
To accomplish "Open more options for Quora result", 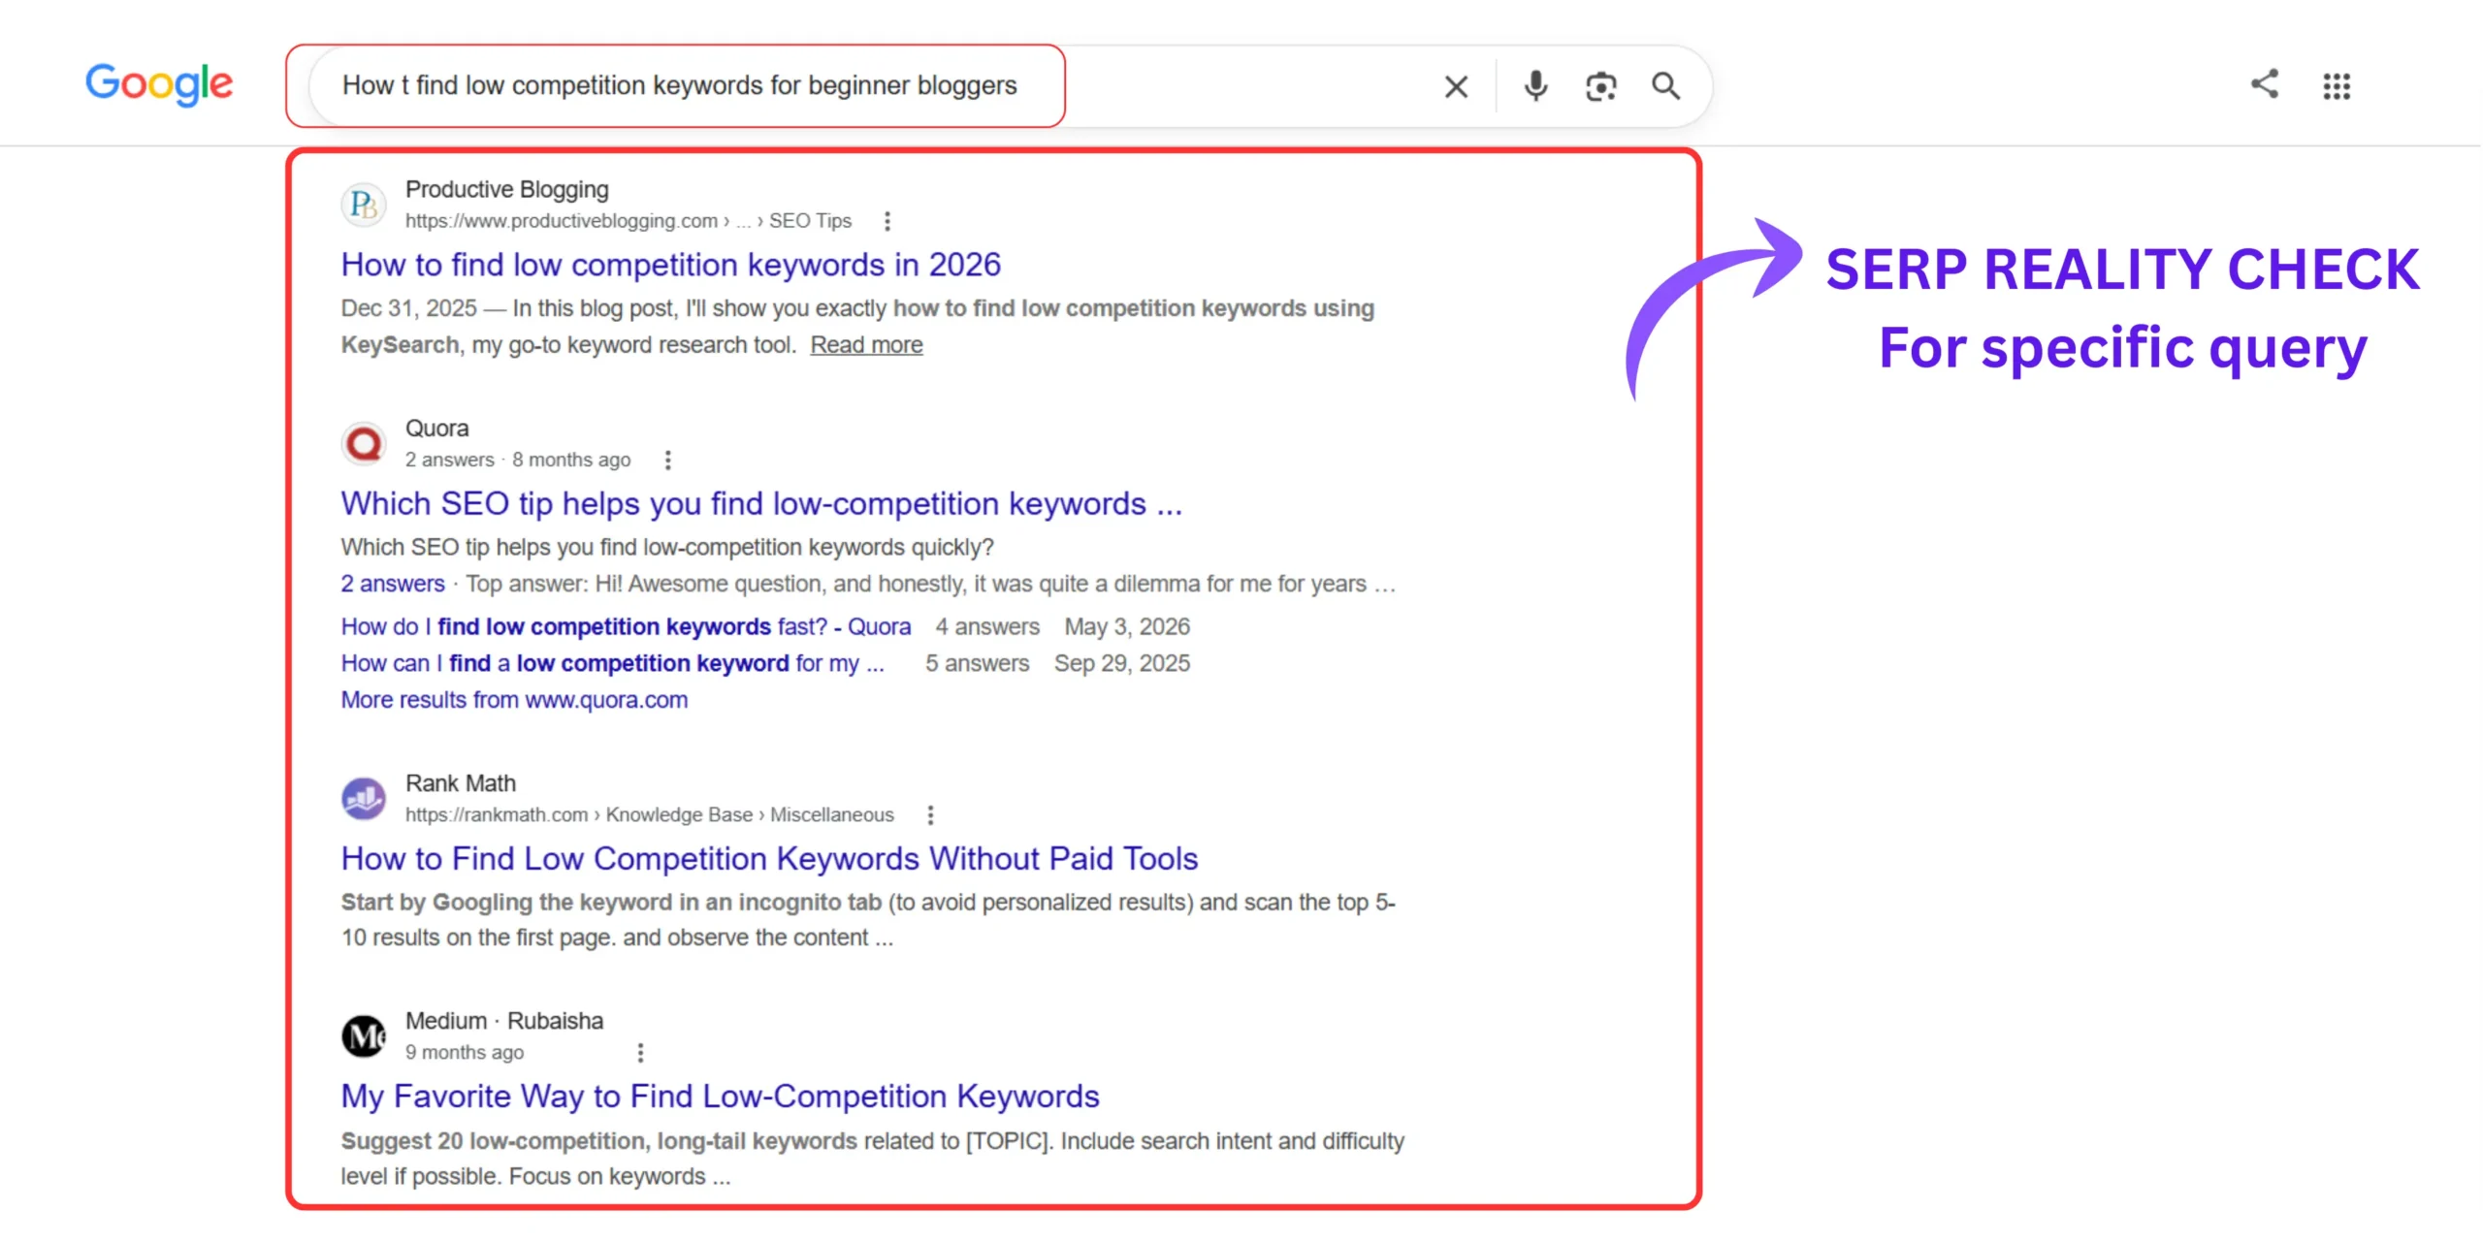I will pos(667,460).
